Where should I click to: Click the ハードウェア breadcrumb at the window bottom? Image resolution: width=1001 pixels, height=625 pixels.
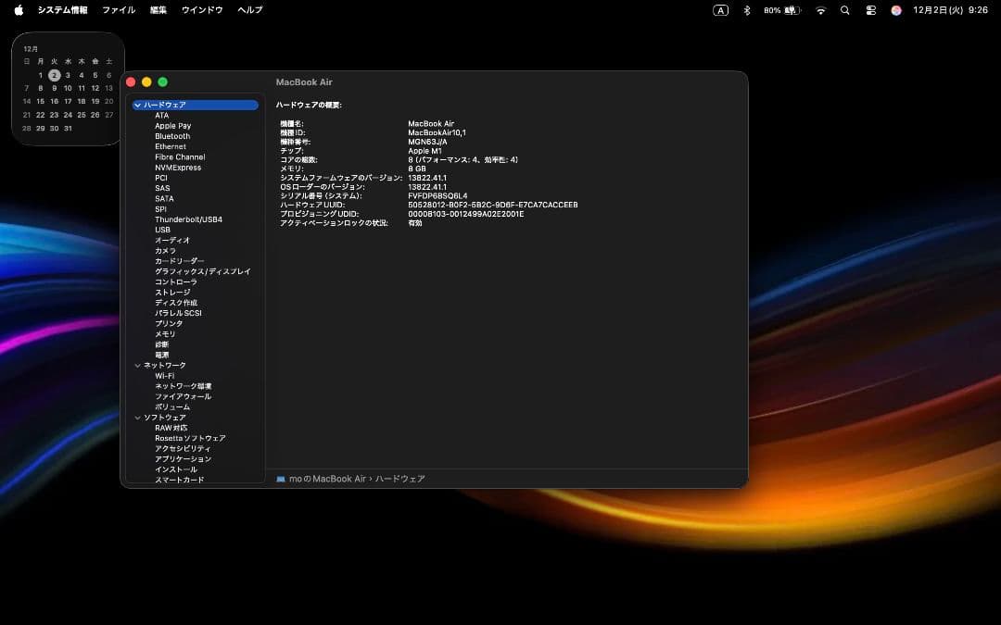[402, 479]
